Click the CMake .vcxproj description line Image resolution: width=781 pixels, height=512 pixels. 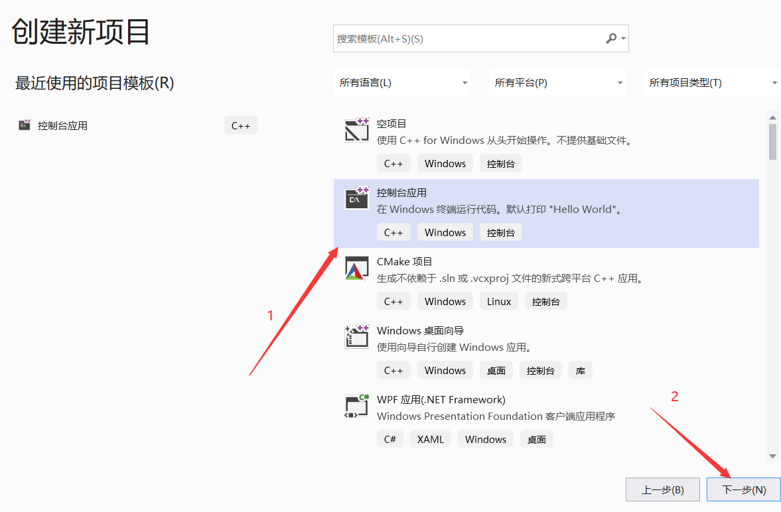coord(510,279)
